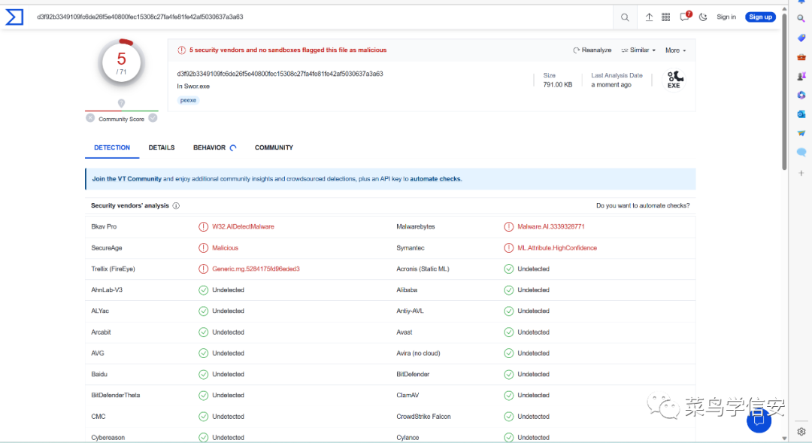Open browser sidebar games chess icon
The height and width of the screenshot is (443, 812).
pyautogui.click(x=801, y=76)
